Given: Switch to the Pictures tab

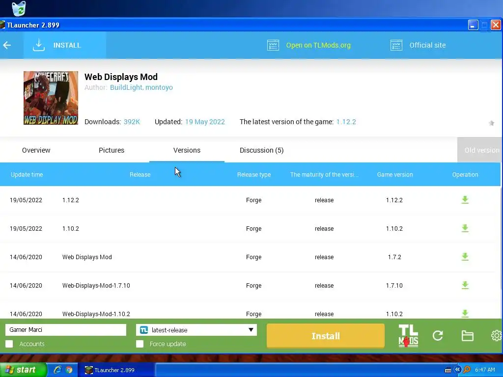Looking at the screenshot, I should click(112, 150).
